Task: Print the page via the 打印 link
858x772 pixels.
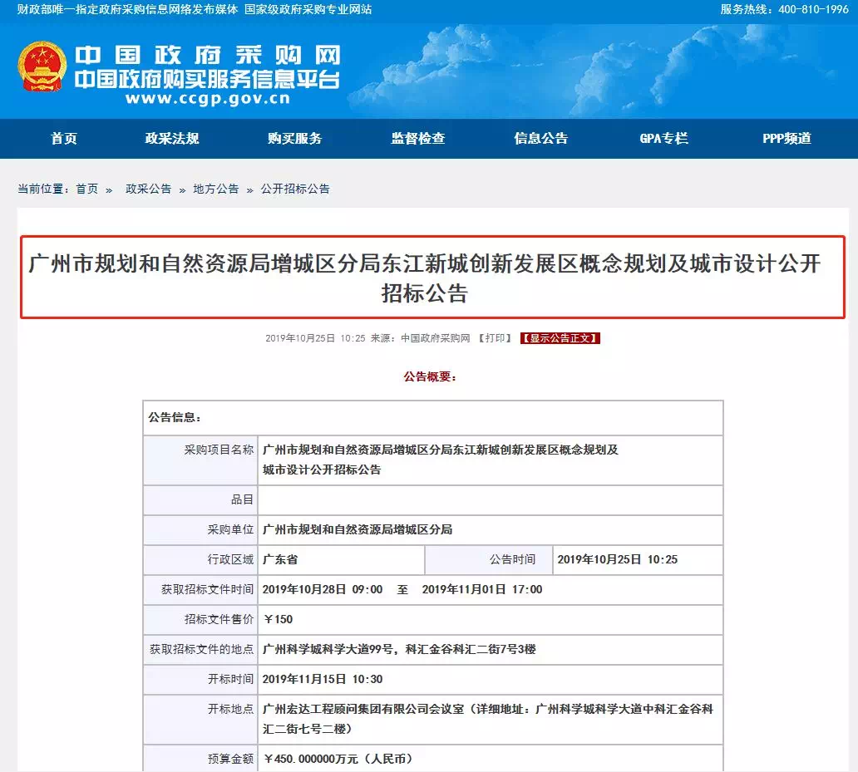Action: (495, 338)
